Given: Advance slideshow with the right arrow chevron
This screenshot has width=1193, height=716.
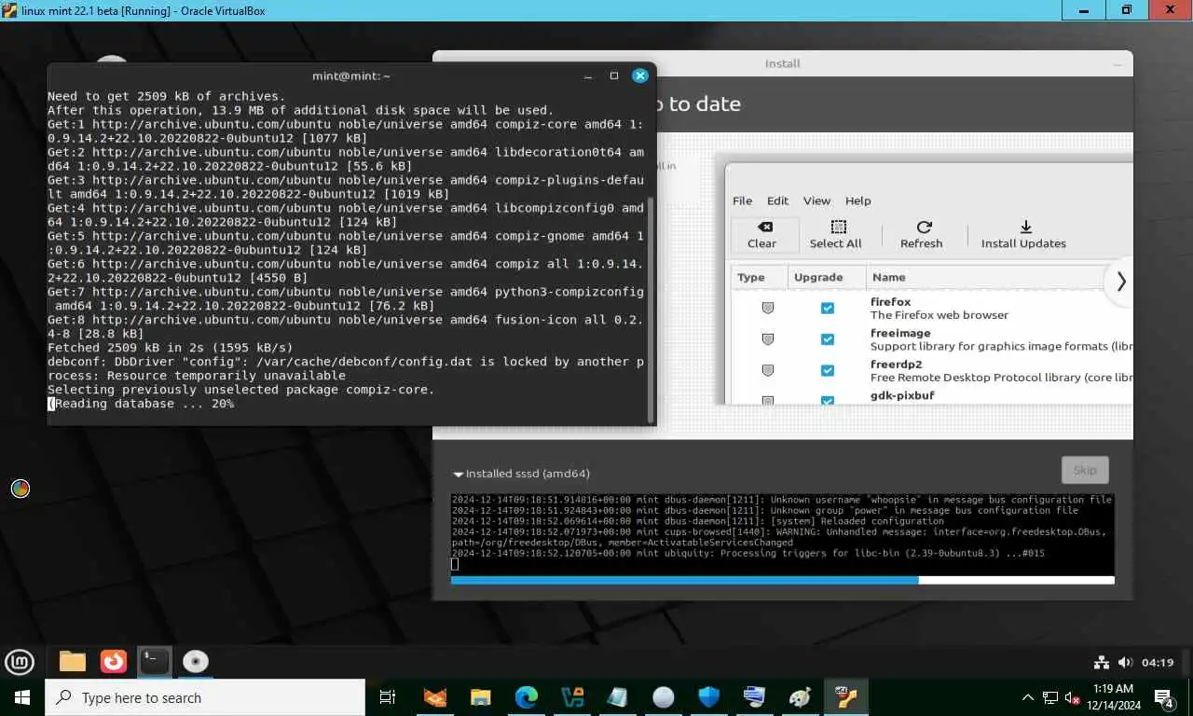Looking at the screenshot, I should 1121,281.
